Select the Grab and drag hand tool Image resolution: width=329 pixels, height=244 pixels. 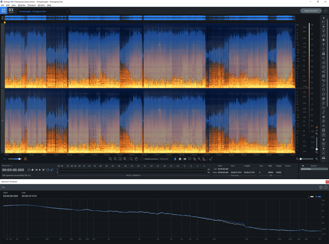click(136, 159)
